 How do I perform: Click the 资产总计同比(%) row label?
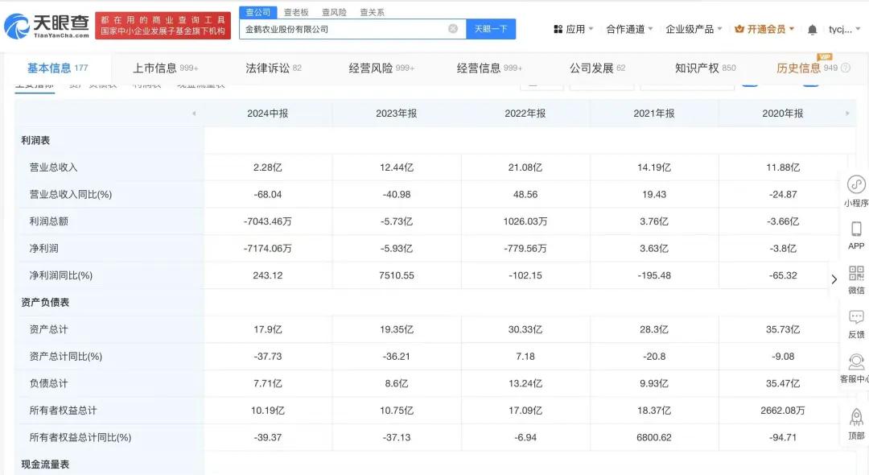[66, 357]
